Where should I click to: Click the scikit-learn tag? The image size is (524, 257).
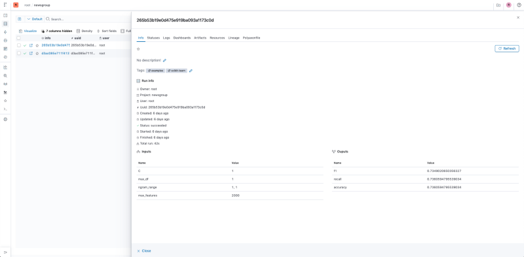[176, 71]
